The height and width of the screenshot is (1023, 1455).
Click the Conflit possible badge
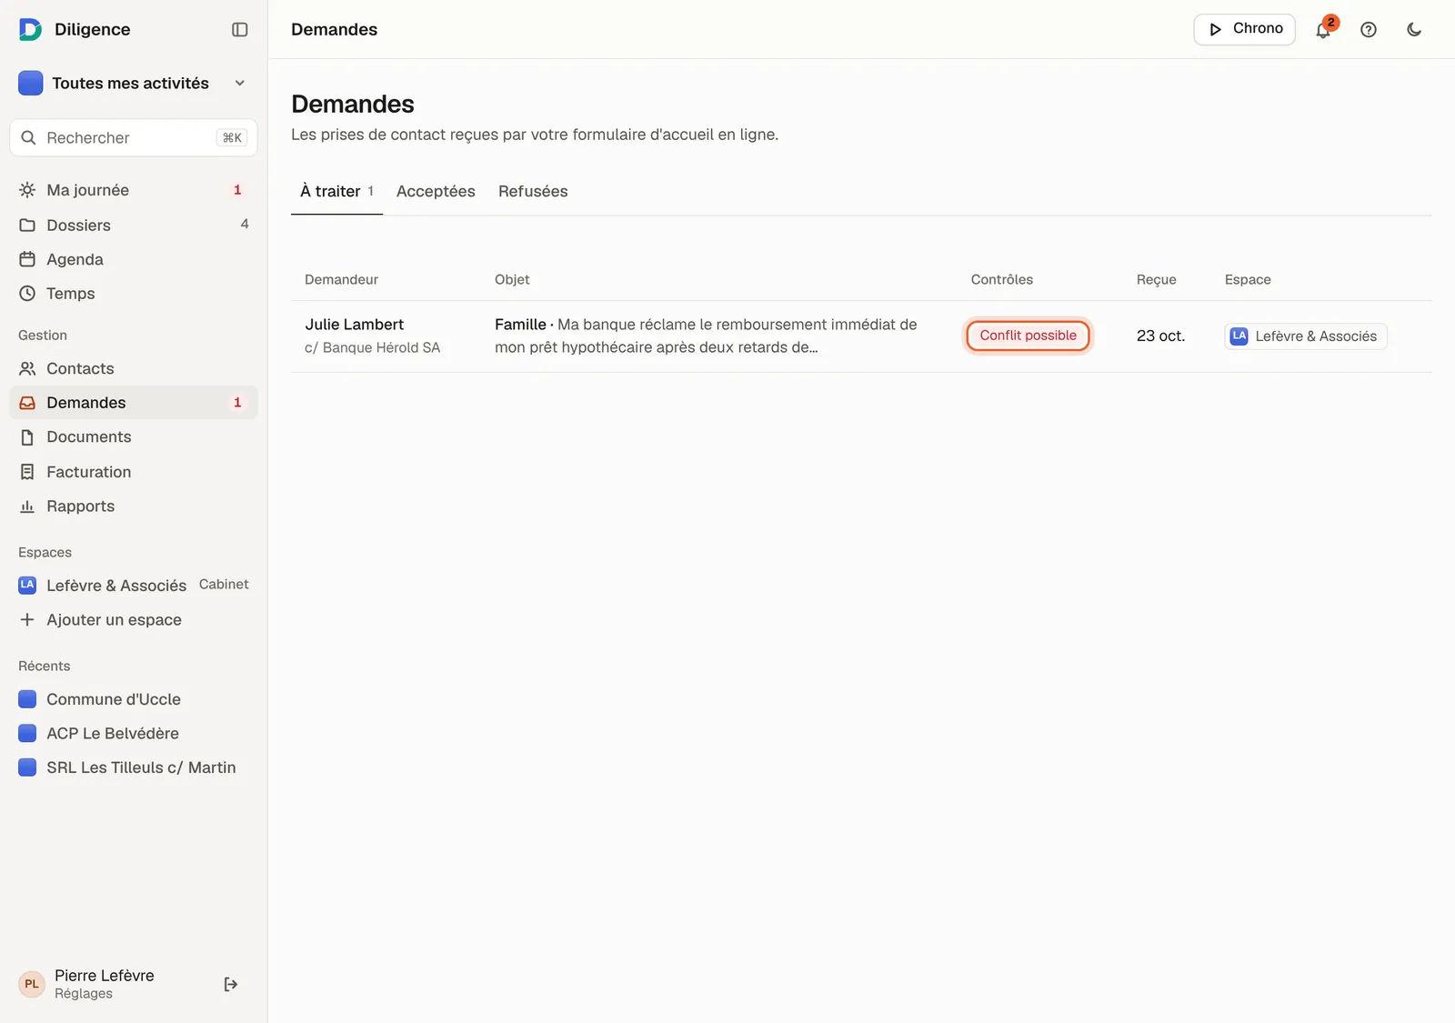click(1028, 336)
